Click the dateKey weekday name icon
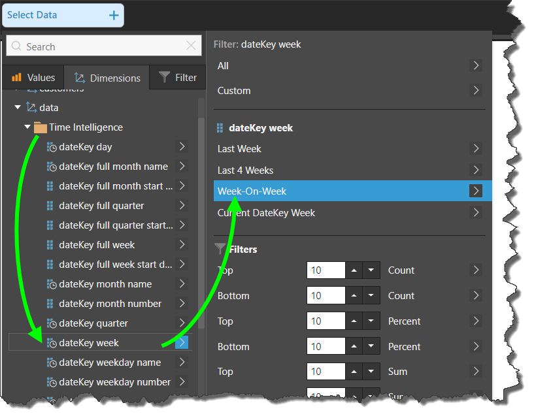The width and height of the screenshot is (534, 420). click(52, 363)
